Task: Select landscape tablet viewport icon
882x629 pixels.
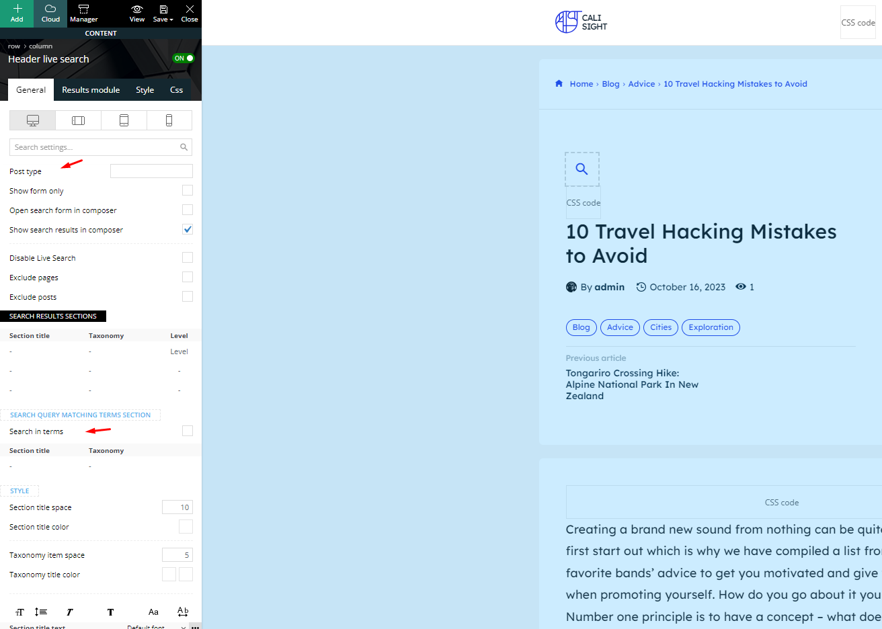Action: (x=79, y=120)
